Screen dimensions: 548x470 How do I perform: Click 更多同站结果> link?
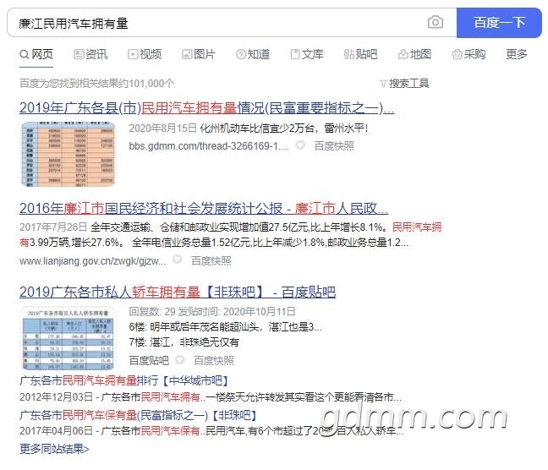54,448
